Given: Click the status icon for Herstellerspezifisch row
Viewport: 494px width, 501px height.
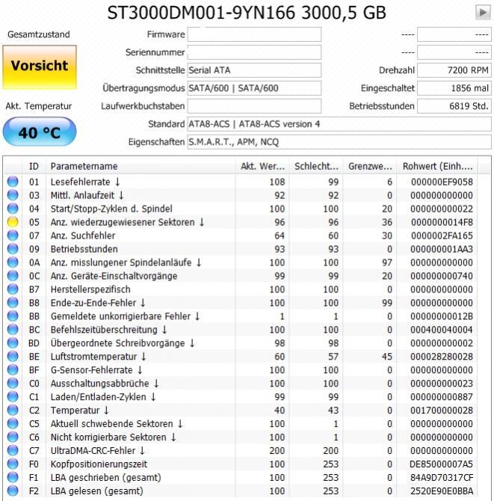Looking at the screenshot, I should [x=13, y=289].
